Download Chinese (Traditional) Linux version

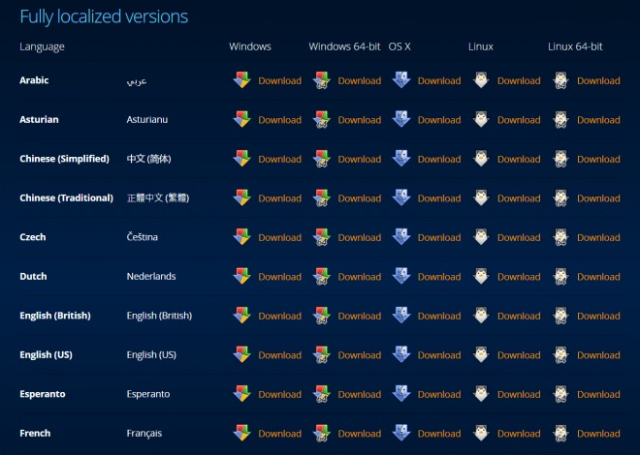(519, 198)
